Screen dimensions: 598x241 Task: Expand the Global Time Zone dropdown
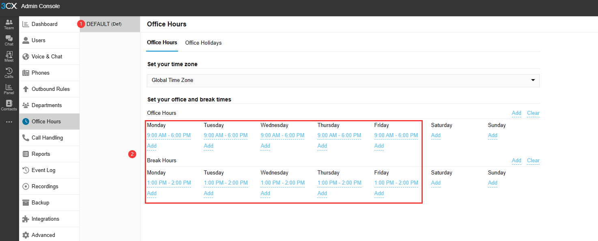pos(343,80)
